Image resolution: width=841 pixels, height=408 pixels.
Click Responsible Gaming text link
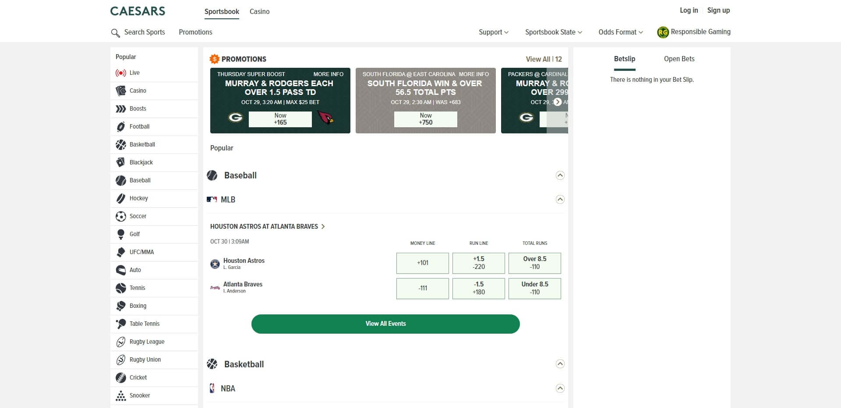click(x=700, y=32)
